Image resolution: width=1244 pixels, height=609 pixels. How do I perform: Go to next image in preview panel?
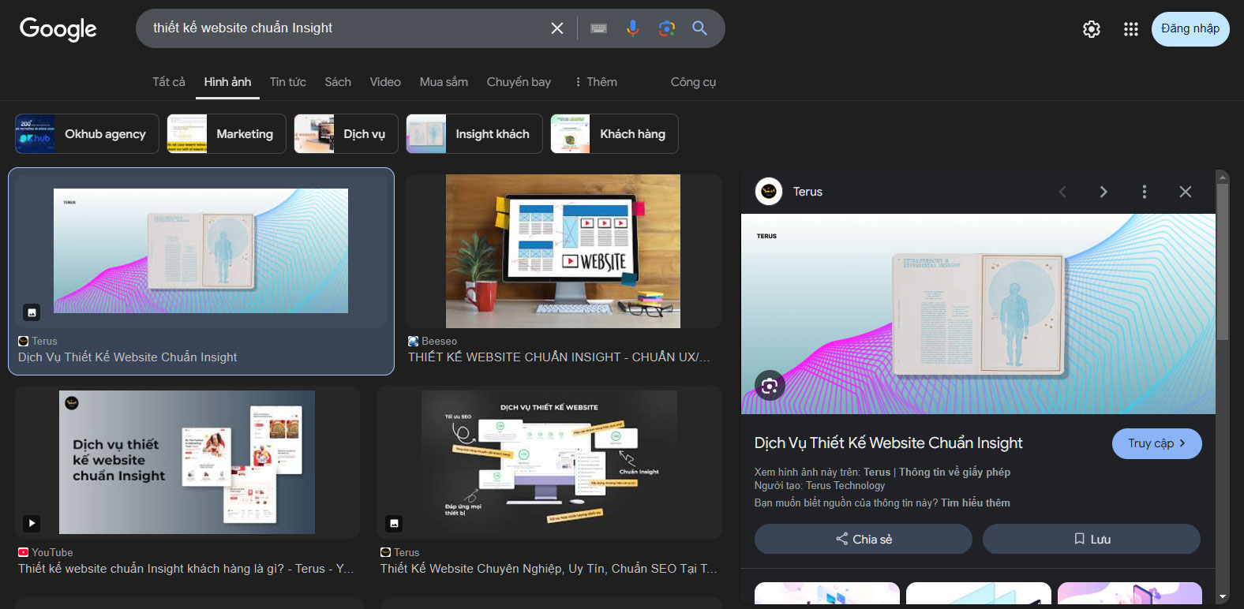point(1103,192)
